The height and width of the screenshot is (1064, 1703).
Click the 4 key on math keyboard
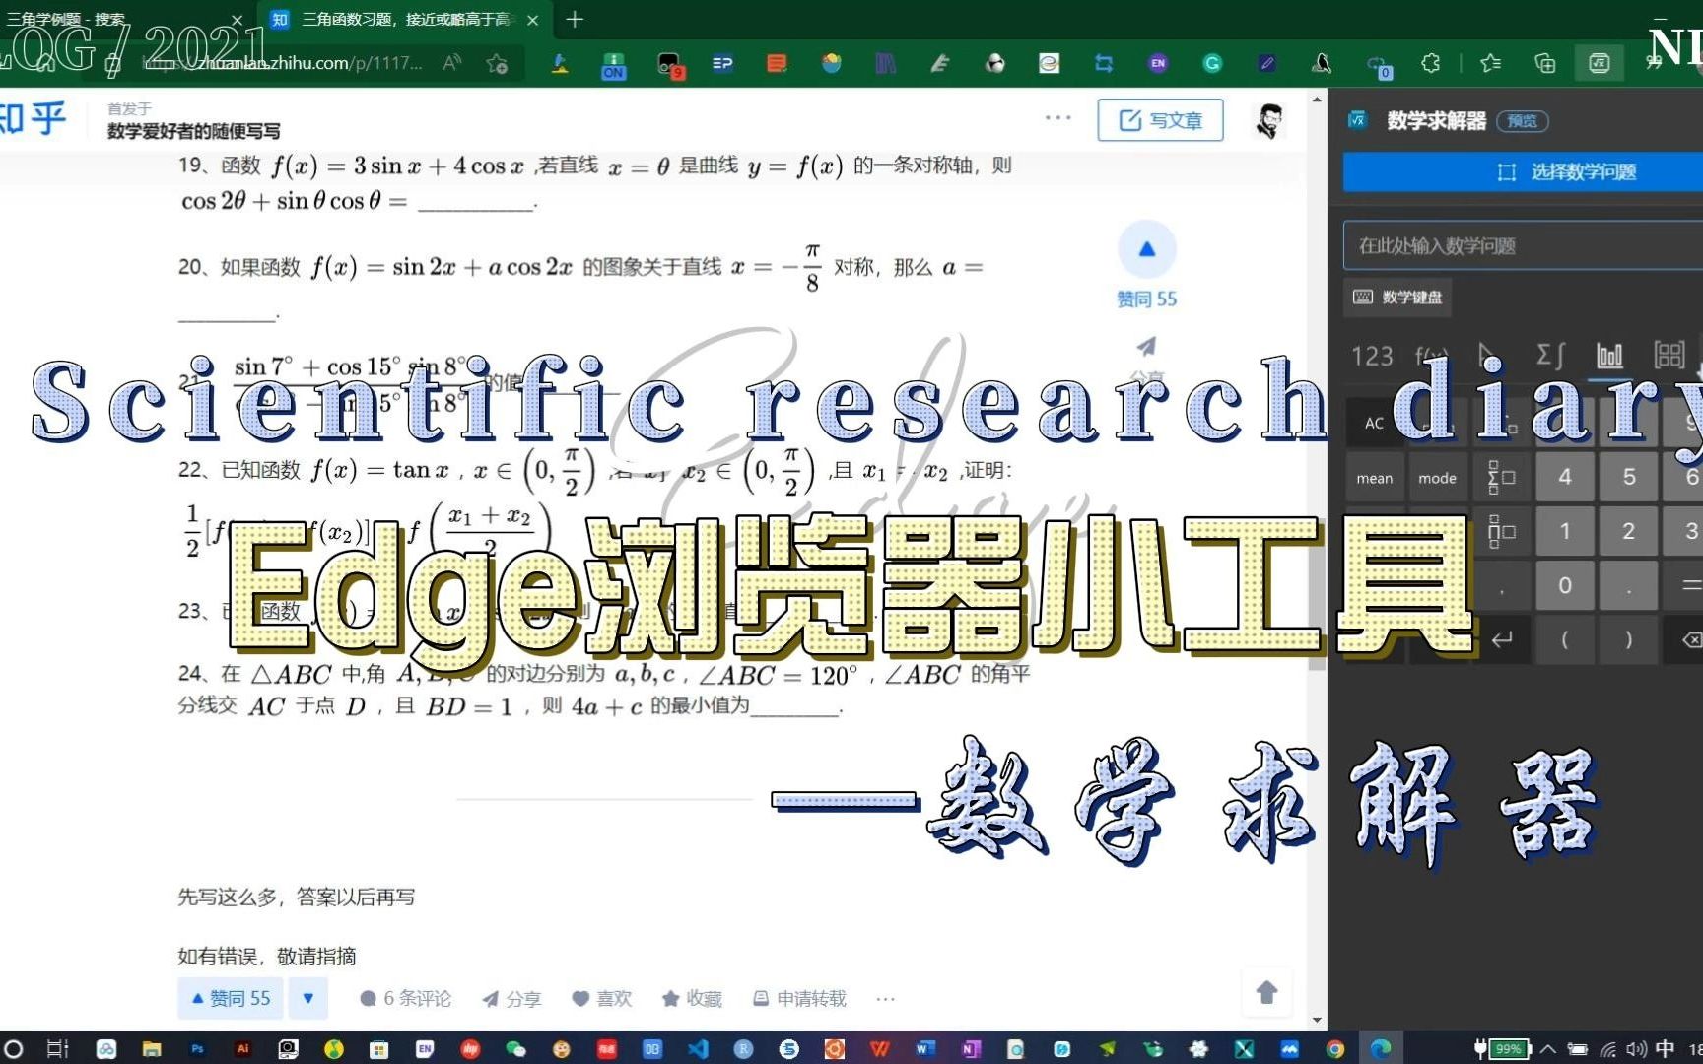point(1565,478)
